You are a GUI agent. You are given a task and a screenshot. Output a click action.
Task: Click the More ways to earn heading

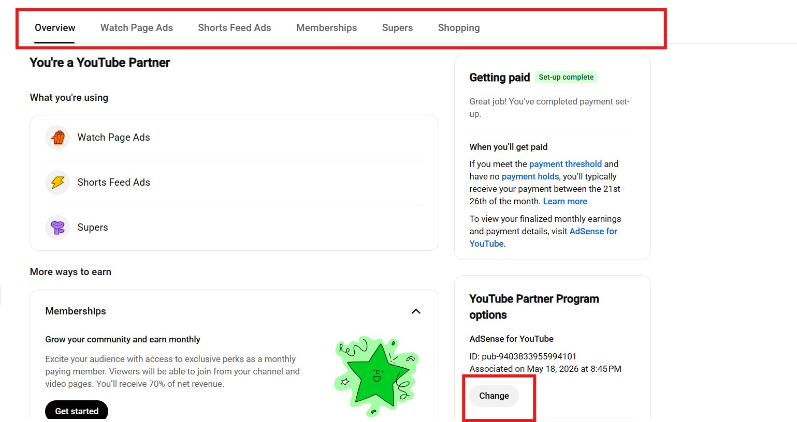point(70,272)
